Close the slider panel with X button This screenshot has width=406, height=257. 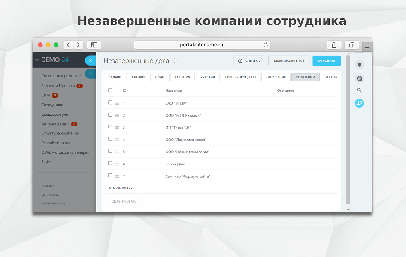90,60
